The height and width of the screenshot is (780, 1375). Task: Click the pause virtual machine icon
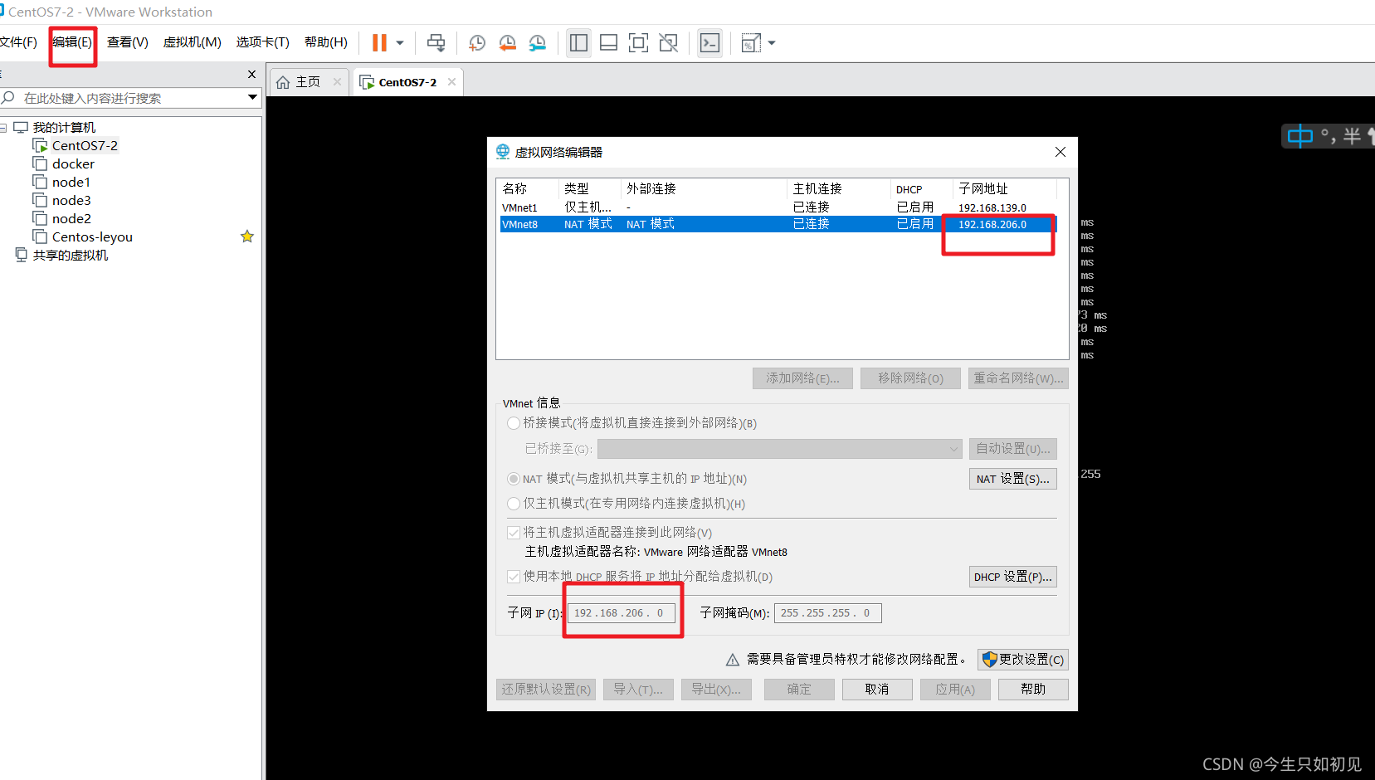pyautogui.click(x=379, y=43)
